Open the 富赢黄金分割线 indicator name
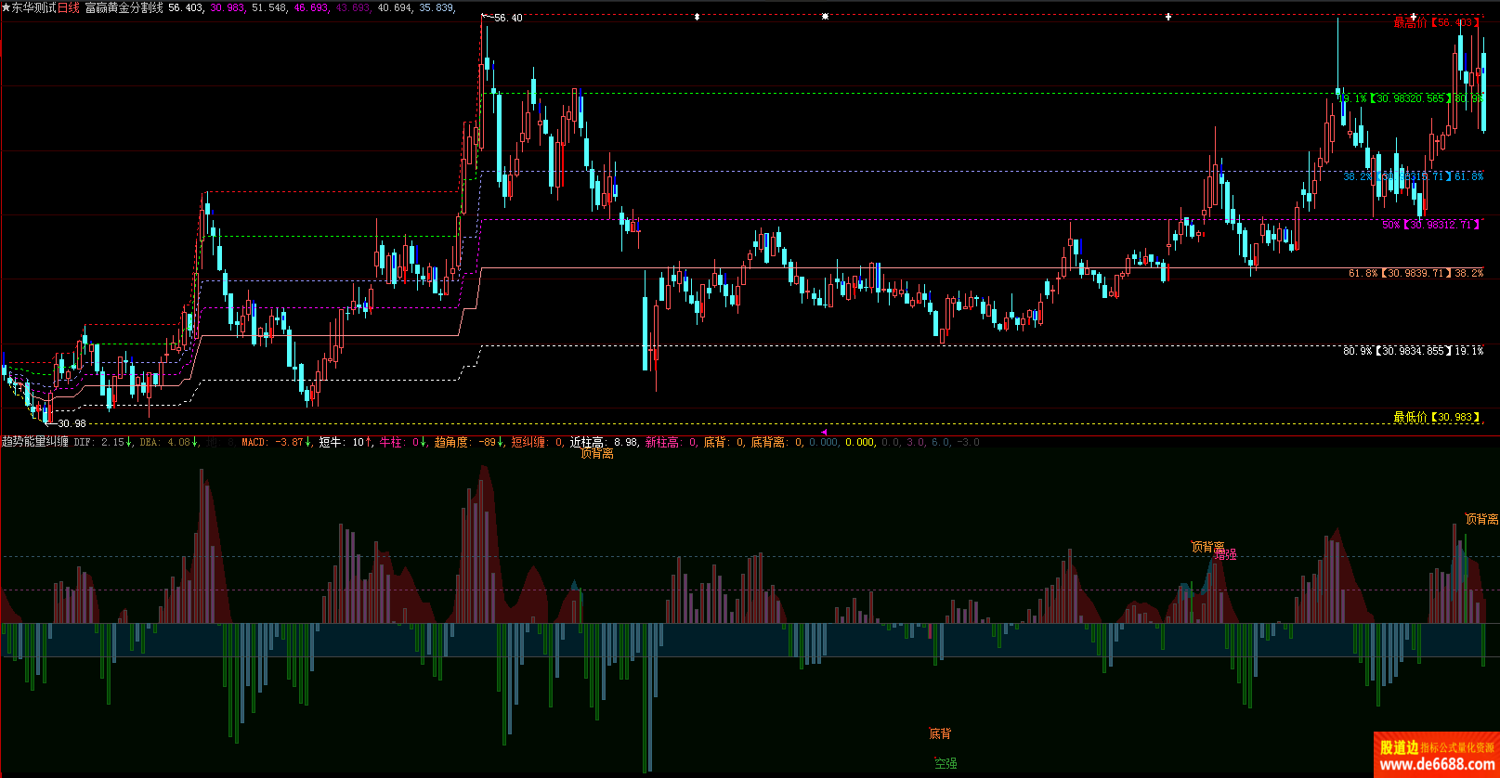The height and width of the screenshot is (778, 1500). [x=124, y=7]
